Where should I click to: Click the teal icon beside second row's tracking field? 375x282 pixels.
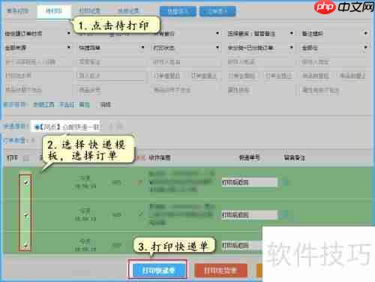point(284,214)
